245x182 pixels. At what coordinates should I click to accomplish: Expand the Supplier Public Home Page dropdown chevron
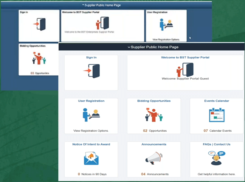[129, 47]
